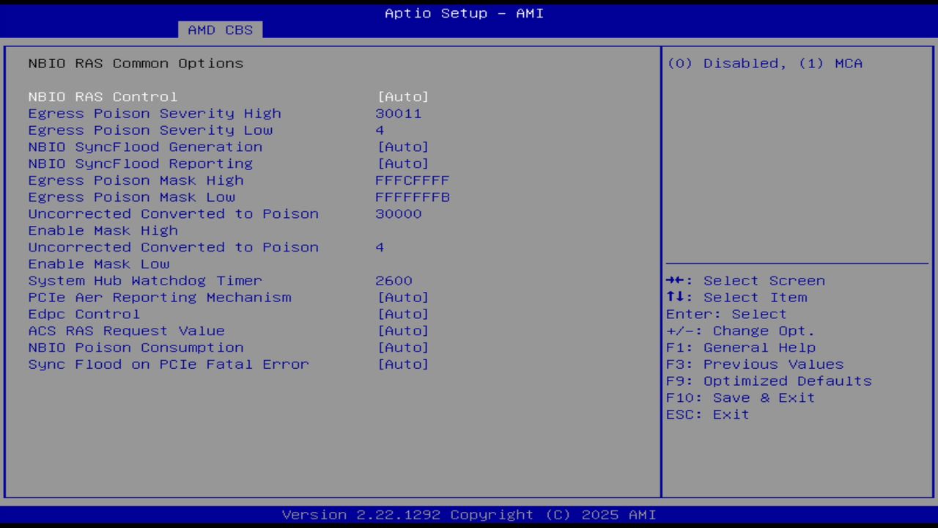Open NBIO SyncFlood Reporting [Auto] option

403,164
